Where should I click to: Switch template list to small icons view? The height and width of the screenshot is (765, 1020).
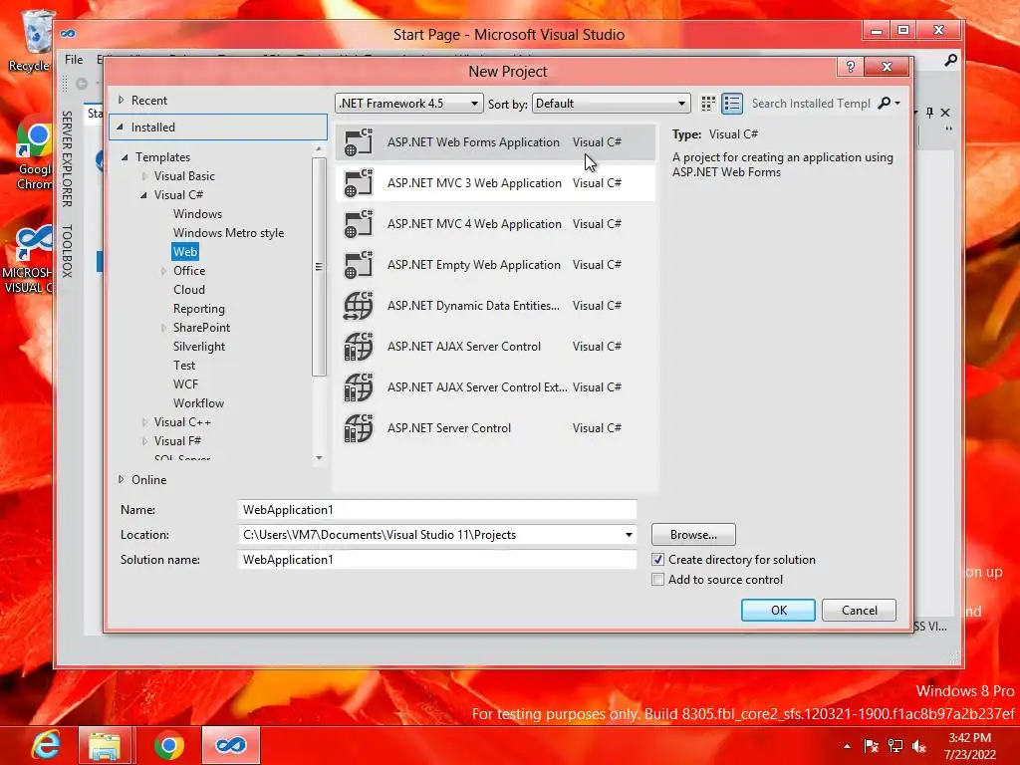tap(708, 104)
